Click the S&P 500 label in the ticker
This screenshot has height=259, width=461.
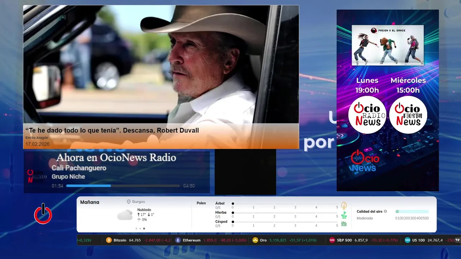344,240
